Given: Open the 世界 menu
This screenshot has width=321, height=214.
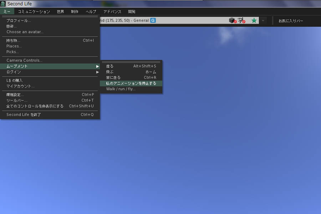Looking at the screenshot, I should pos(60,12).
